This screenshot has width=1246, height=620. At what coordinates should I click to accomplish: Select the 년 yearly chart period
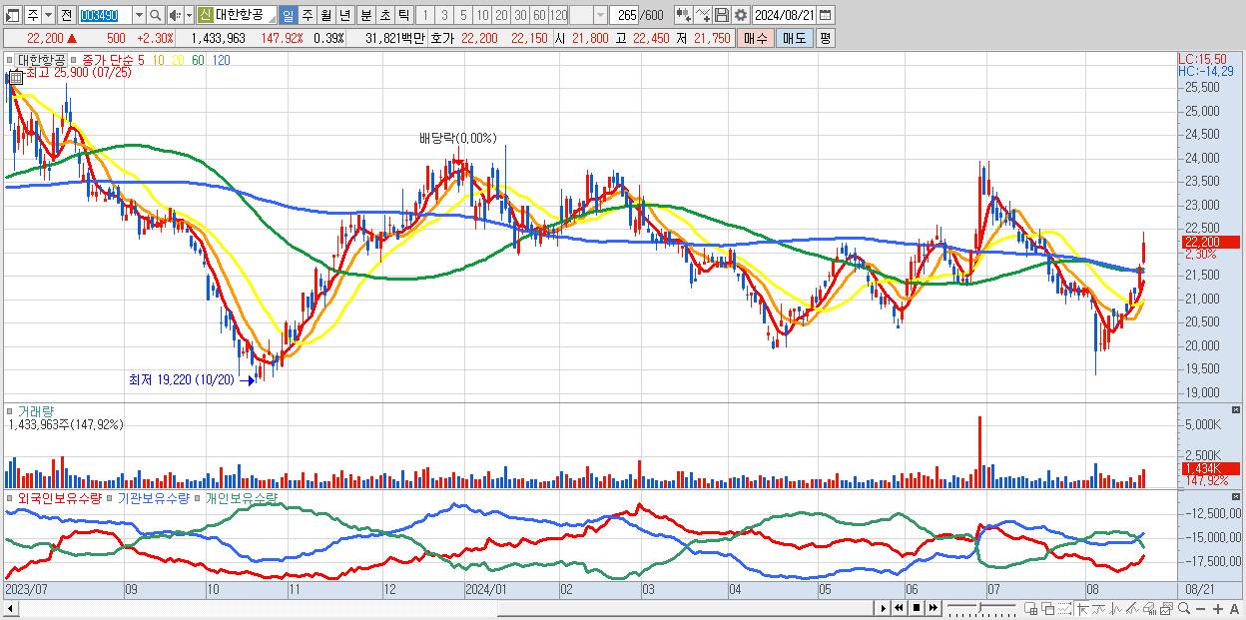pos(344,15)
